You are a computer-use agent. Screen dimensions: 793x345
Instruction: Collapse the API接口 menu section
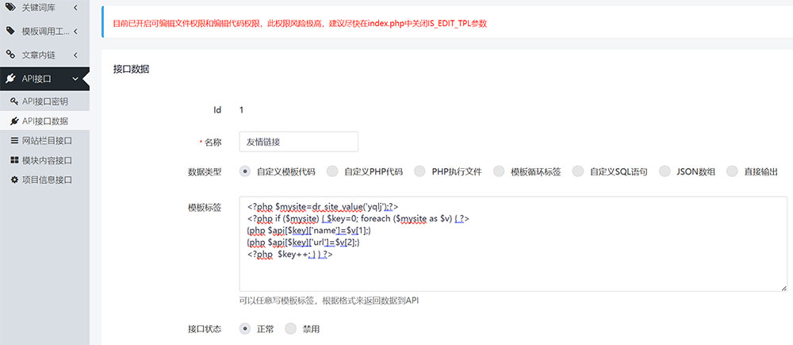click(x=75, y=79)
